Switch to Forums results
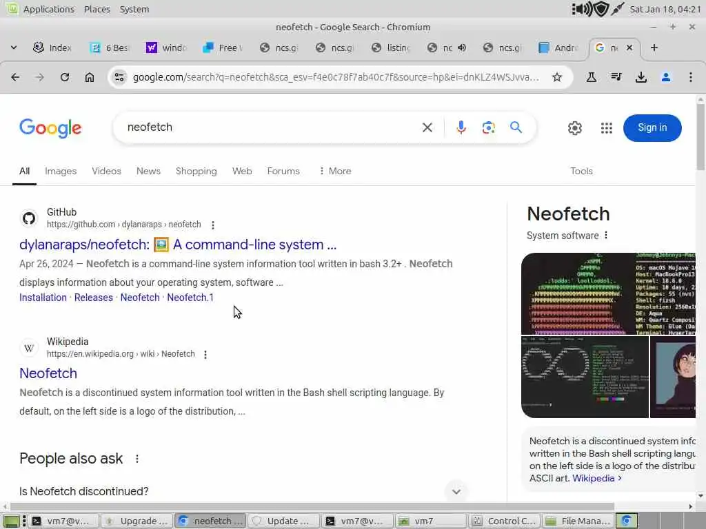The image size is (706, 529). click(x=283, y=171)
